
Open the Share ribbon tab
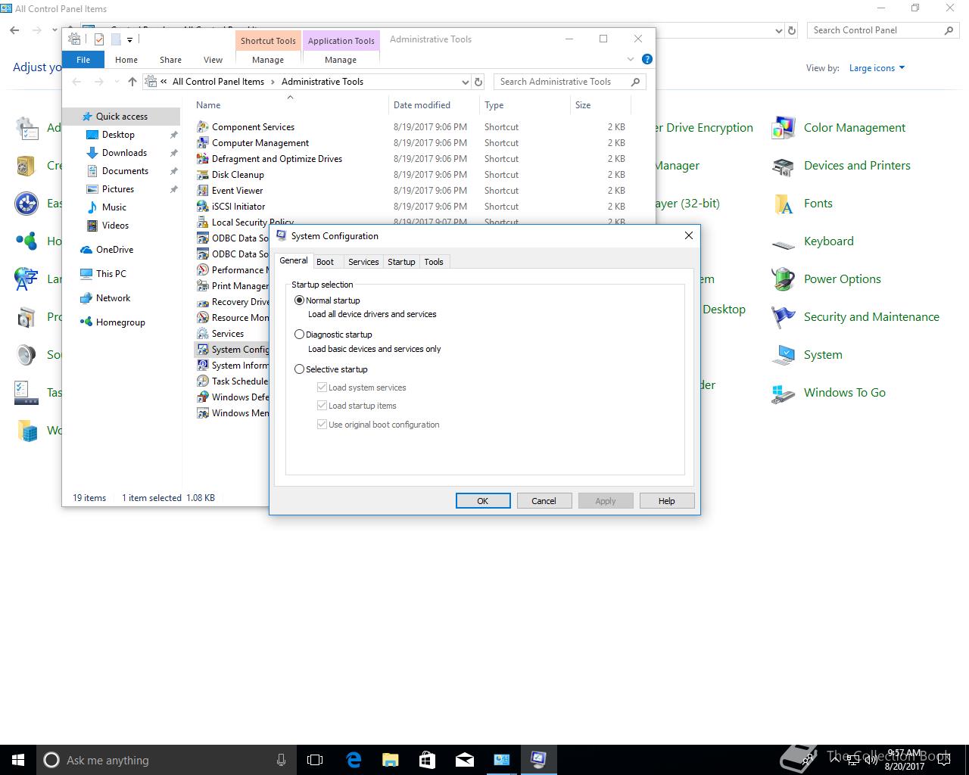[x=170, y=60]
